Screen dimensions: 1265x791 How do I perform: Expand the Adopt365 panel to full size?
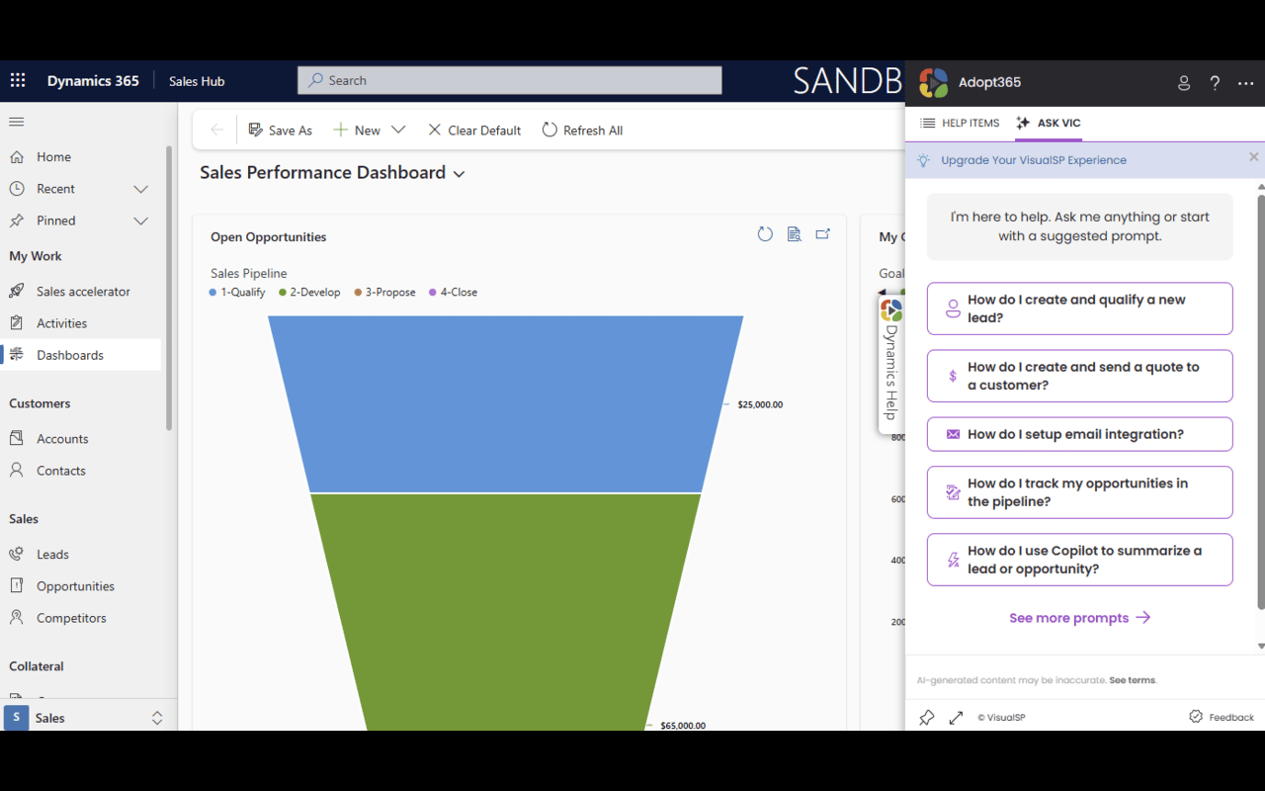[x=956, y=718]
